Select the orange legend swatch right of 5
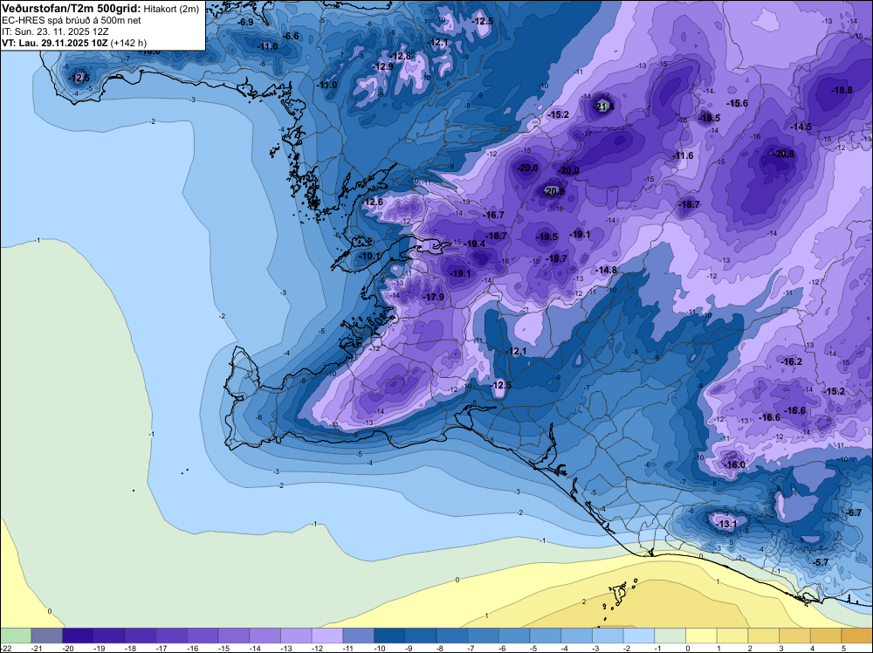This screenshot has width=873, height=653. (857, 636)
